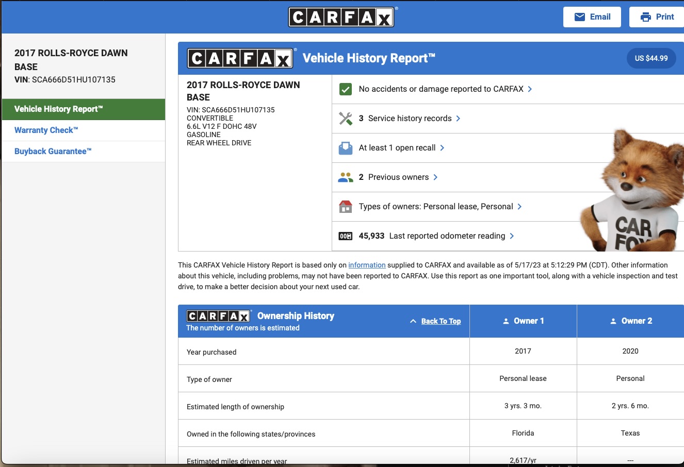Click the open recall envelope icon
This screenshot has width=684, height=467.
click(x=346, y=148)
